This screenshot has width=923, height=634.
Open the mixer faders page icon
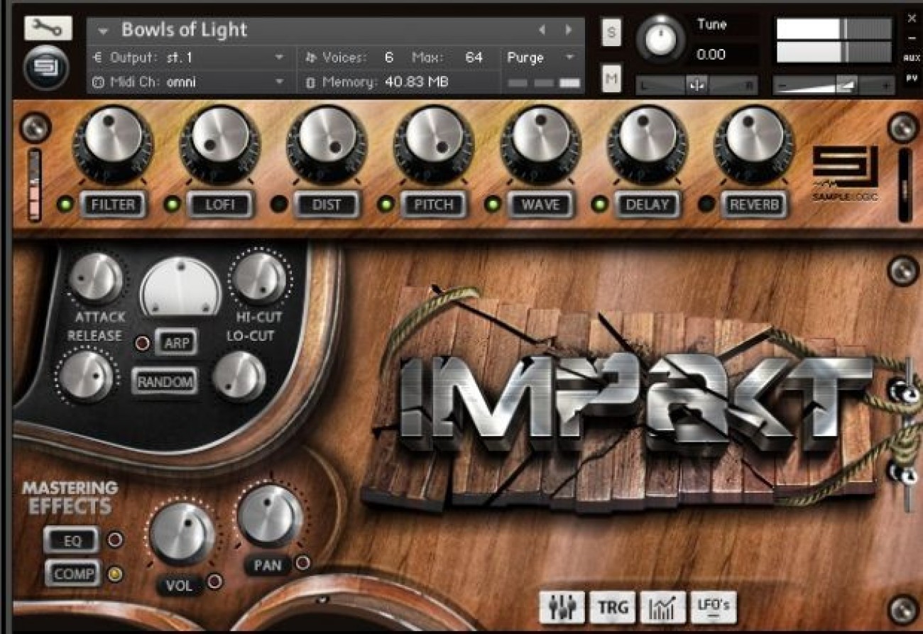pos(562,608)
